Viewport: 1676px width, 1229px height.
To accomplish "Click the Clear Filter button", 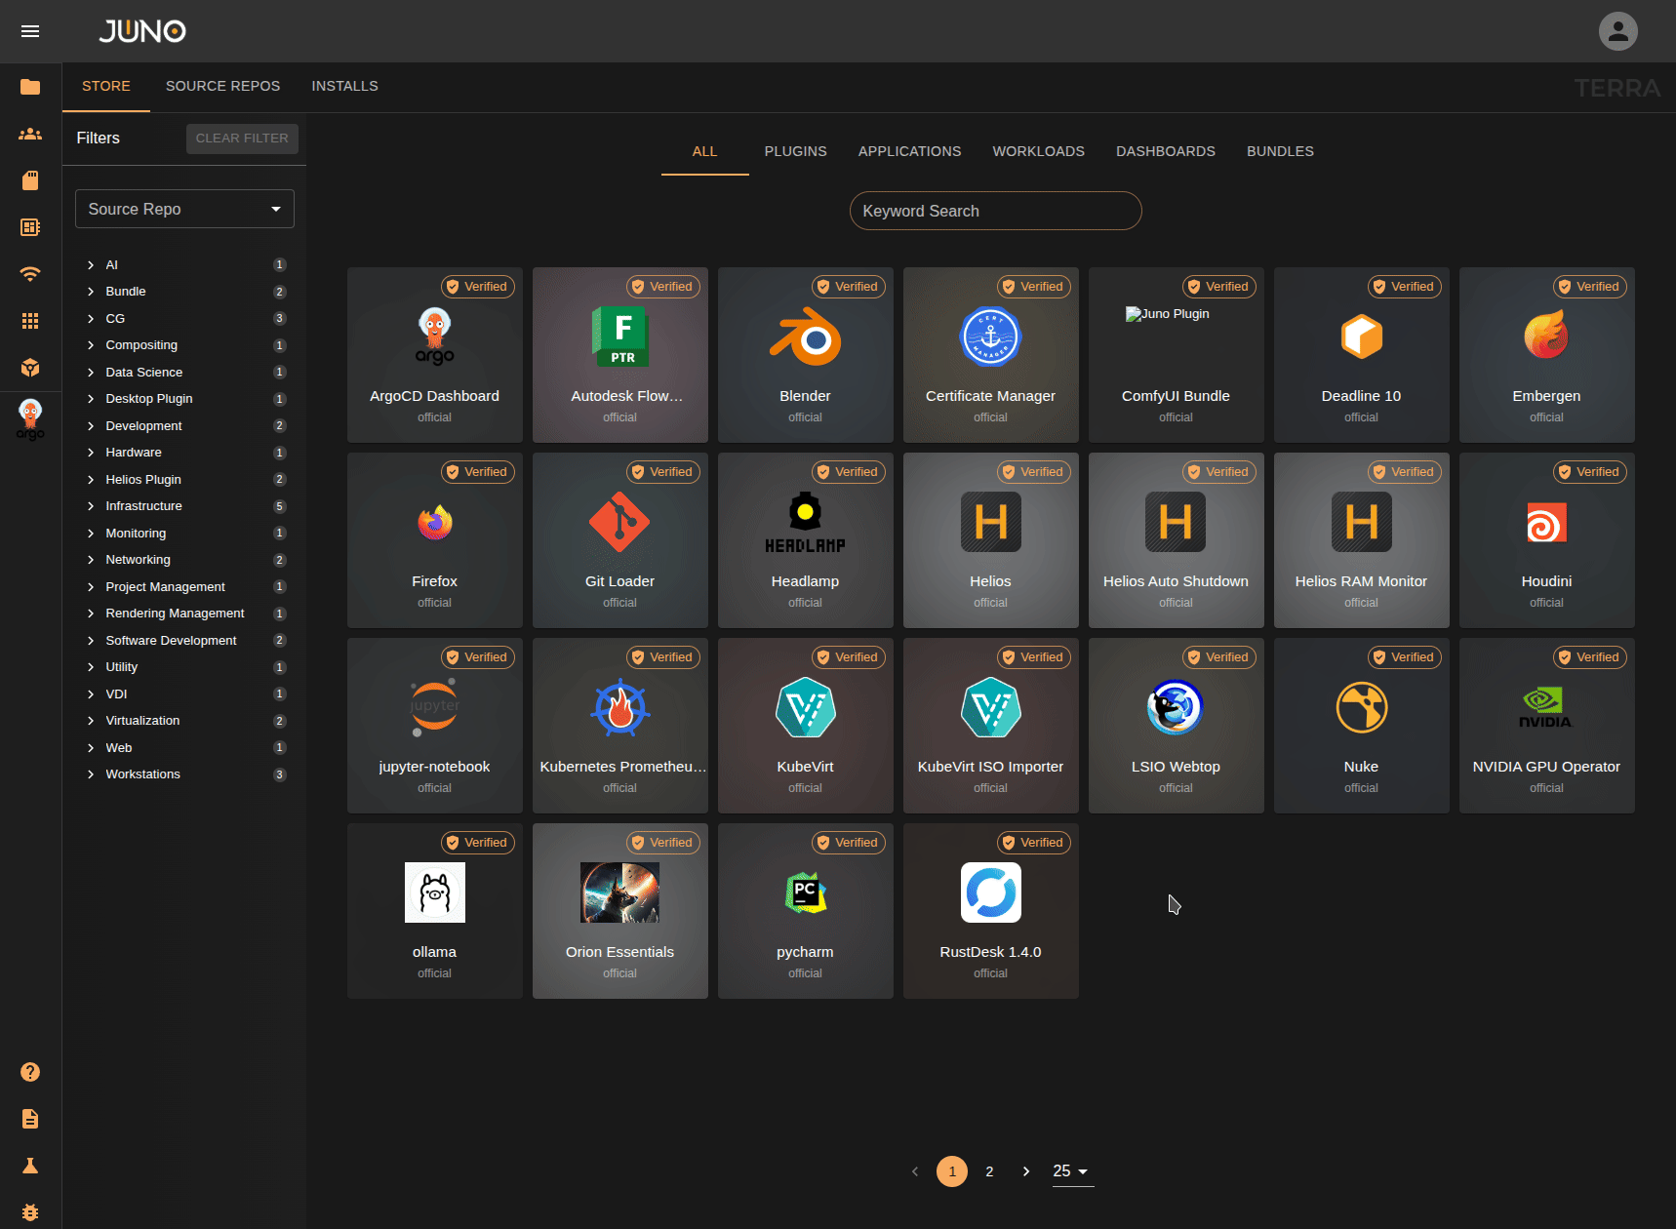I will click(x=242, y=139).
